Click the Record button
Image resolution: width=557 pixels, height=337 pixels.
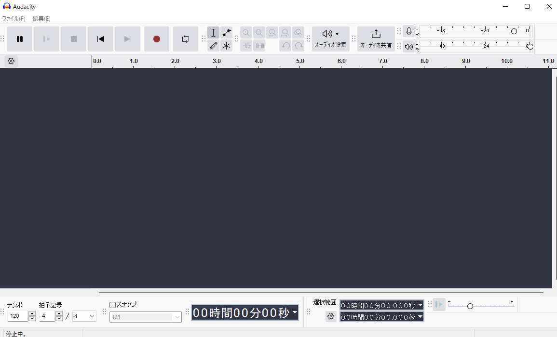156,39
